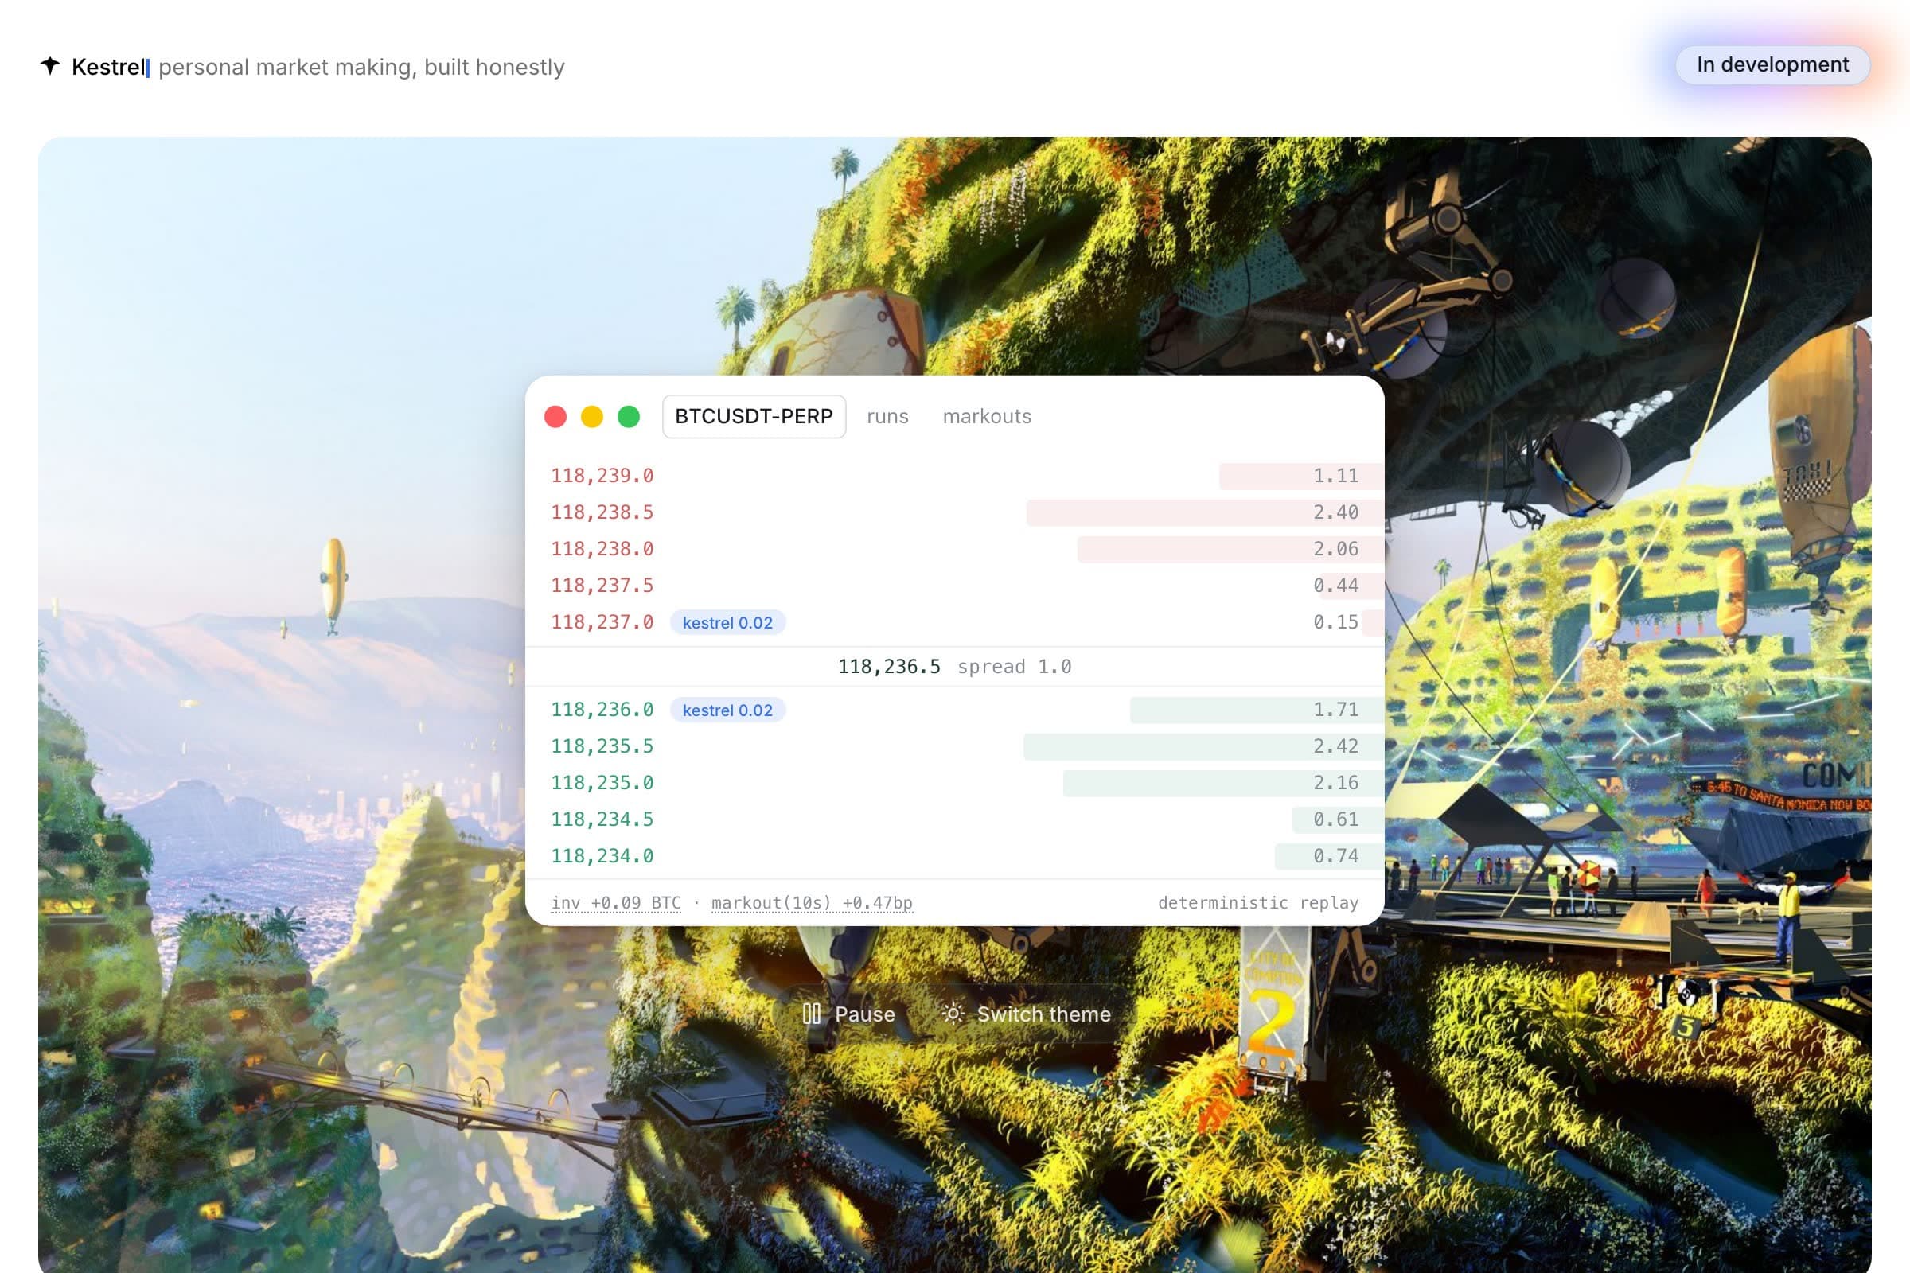
Task: Click the red close dot
Action: (555, 416)
